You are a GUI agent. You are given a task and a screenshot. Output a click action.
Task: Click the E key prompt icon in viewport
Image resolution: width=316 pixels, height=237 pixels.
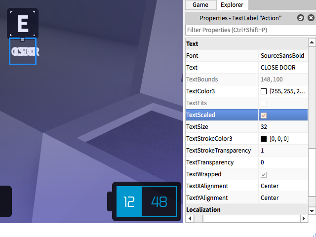tap(23, 24)
